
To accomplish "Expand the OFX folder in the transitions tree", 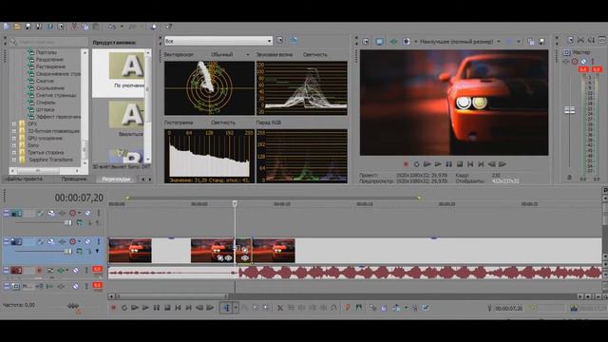I will click(14, 124).
